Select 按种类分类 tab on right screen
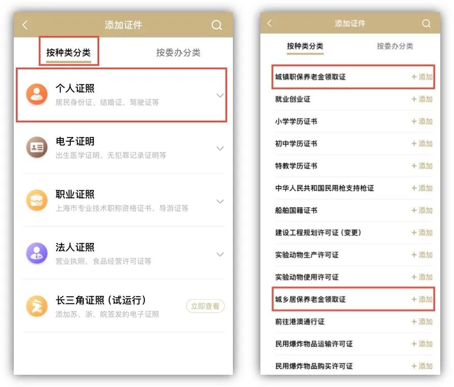This screenshot has width=454, height=387. click(x=305, y=46)
